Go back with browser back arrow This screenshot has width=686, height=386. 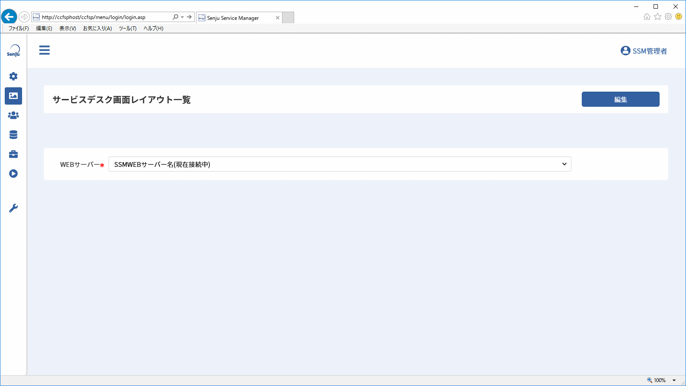[x=9, y=17]
